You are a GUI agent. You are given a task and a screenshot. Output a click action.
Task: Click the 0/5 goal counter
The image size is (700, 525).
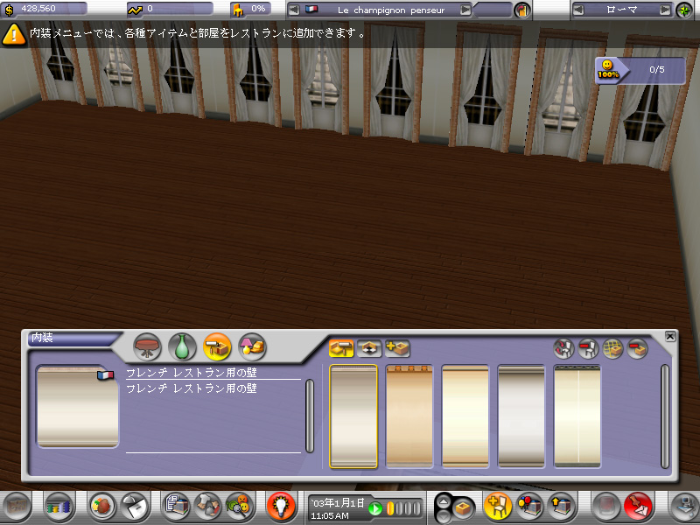pyautogui.click(x=657, y=70)
